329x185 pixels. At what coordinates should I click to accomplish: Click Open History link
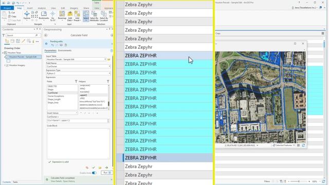69,181
